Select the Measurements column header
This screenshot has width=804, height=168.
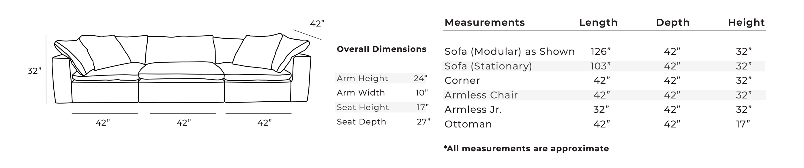click(x=484, y=22)
